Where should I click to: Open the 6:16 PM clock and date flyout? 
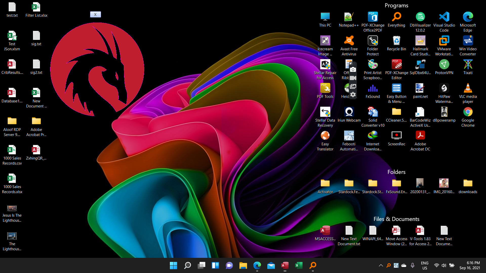point(470,265)
